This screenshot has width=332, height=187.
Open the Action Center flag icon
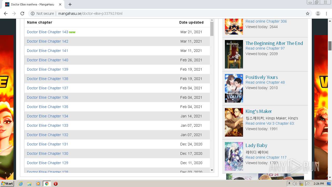pos(307,184)
